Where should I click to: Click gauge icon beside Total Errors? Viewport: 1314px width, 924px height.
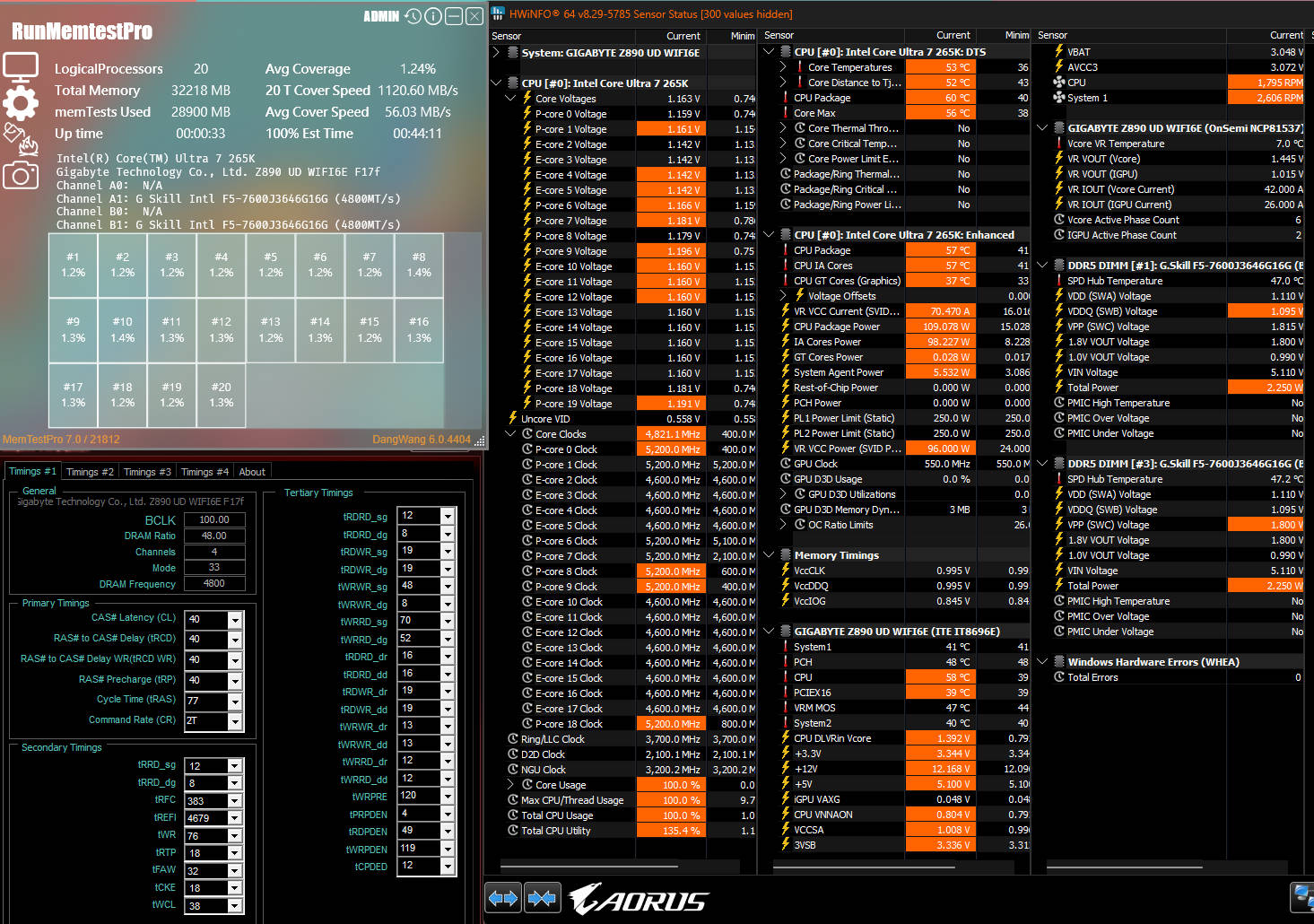point(1059,677)
